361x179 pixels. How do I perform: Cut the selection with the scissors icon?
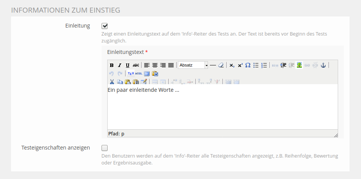click(112, 81)
